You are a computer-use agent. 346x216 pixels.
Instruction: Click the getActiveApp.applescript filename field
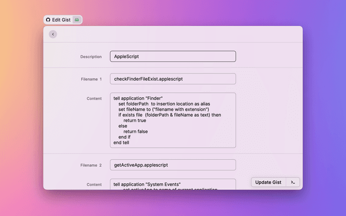(x=172, y=165)
